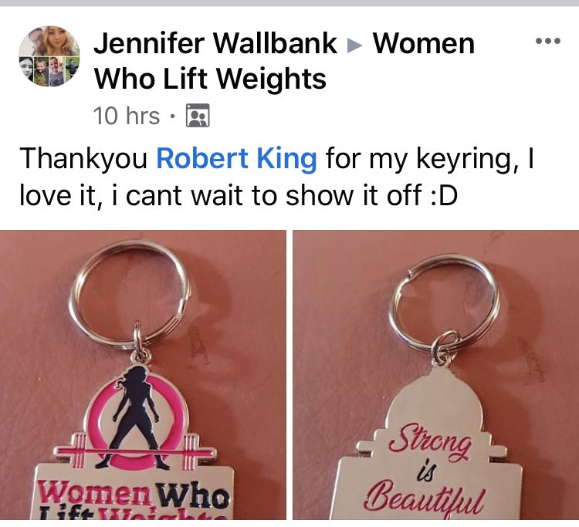Tap the Robert King tagged name
579x527 pixels.
[x=236, y=159]
